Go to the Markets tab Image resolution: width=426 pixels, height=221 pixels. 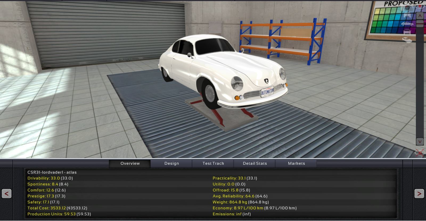tap(296, 163)
